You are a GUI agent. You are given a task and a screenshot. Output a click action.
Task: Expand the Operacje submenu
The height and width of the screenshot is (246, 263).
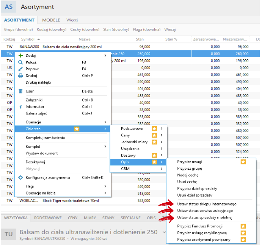pos(105,122)
